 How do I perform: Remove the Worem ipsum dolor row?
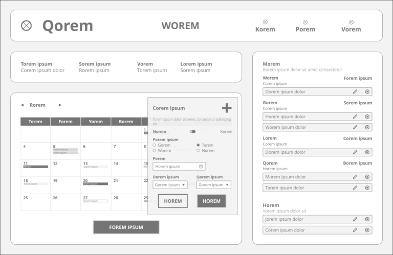pyautogui.click(x=367, y=127)
